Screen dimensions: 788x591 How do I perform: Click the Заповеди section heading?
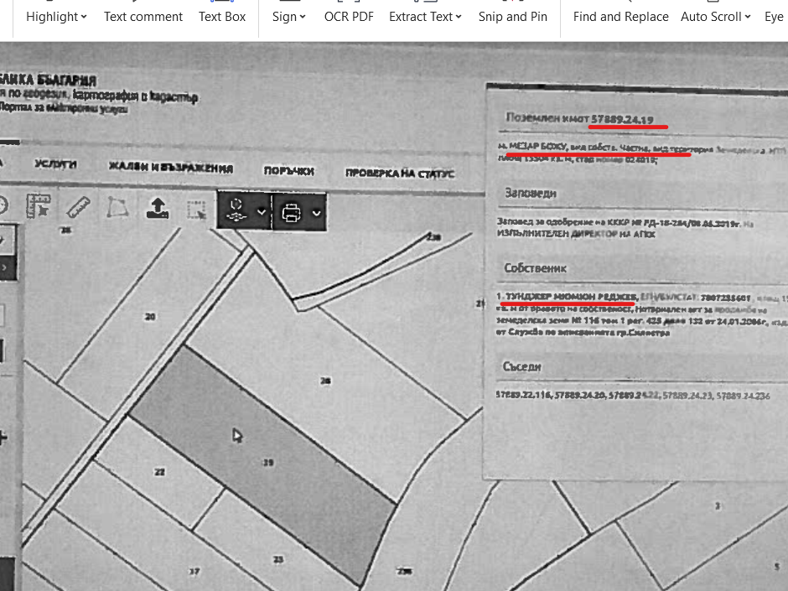pos(531,193)
